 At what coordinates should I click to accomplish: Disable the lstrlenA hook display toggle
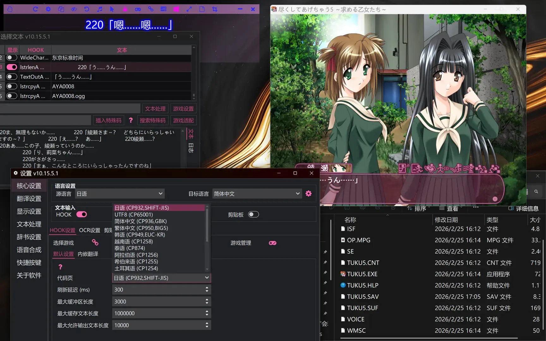(12, 67)
